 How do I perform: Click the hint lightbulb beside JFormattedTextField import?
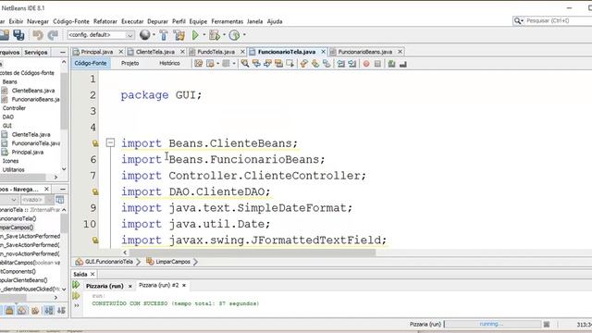95,240
